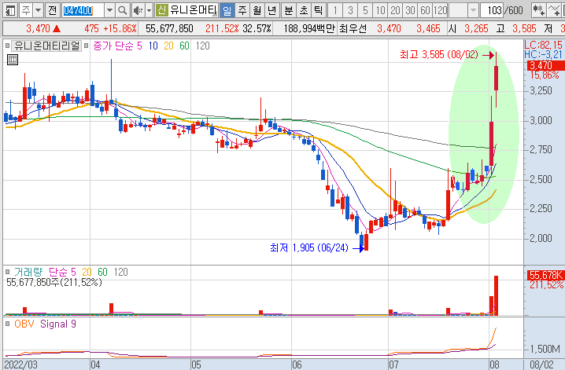Viewport: 565px width, 370px height.
Task: Click the green 신 badge icon
Action: 162,10
